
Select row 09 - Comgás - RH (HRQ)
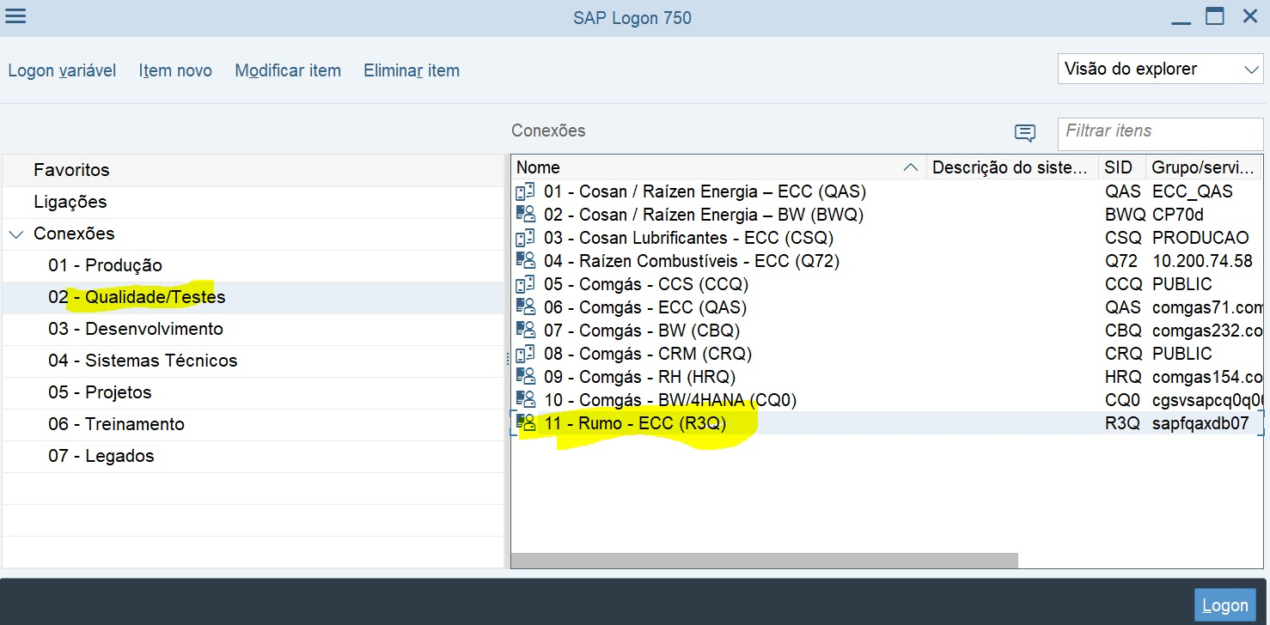887,377
